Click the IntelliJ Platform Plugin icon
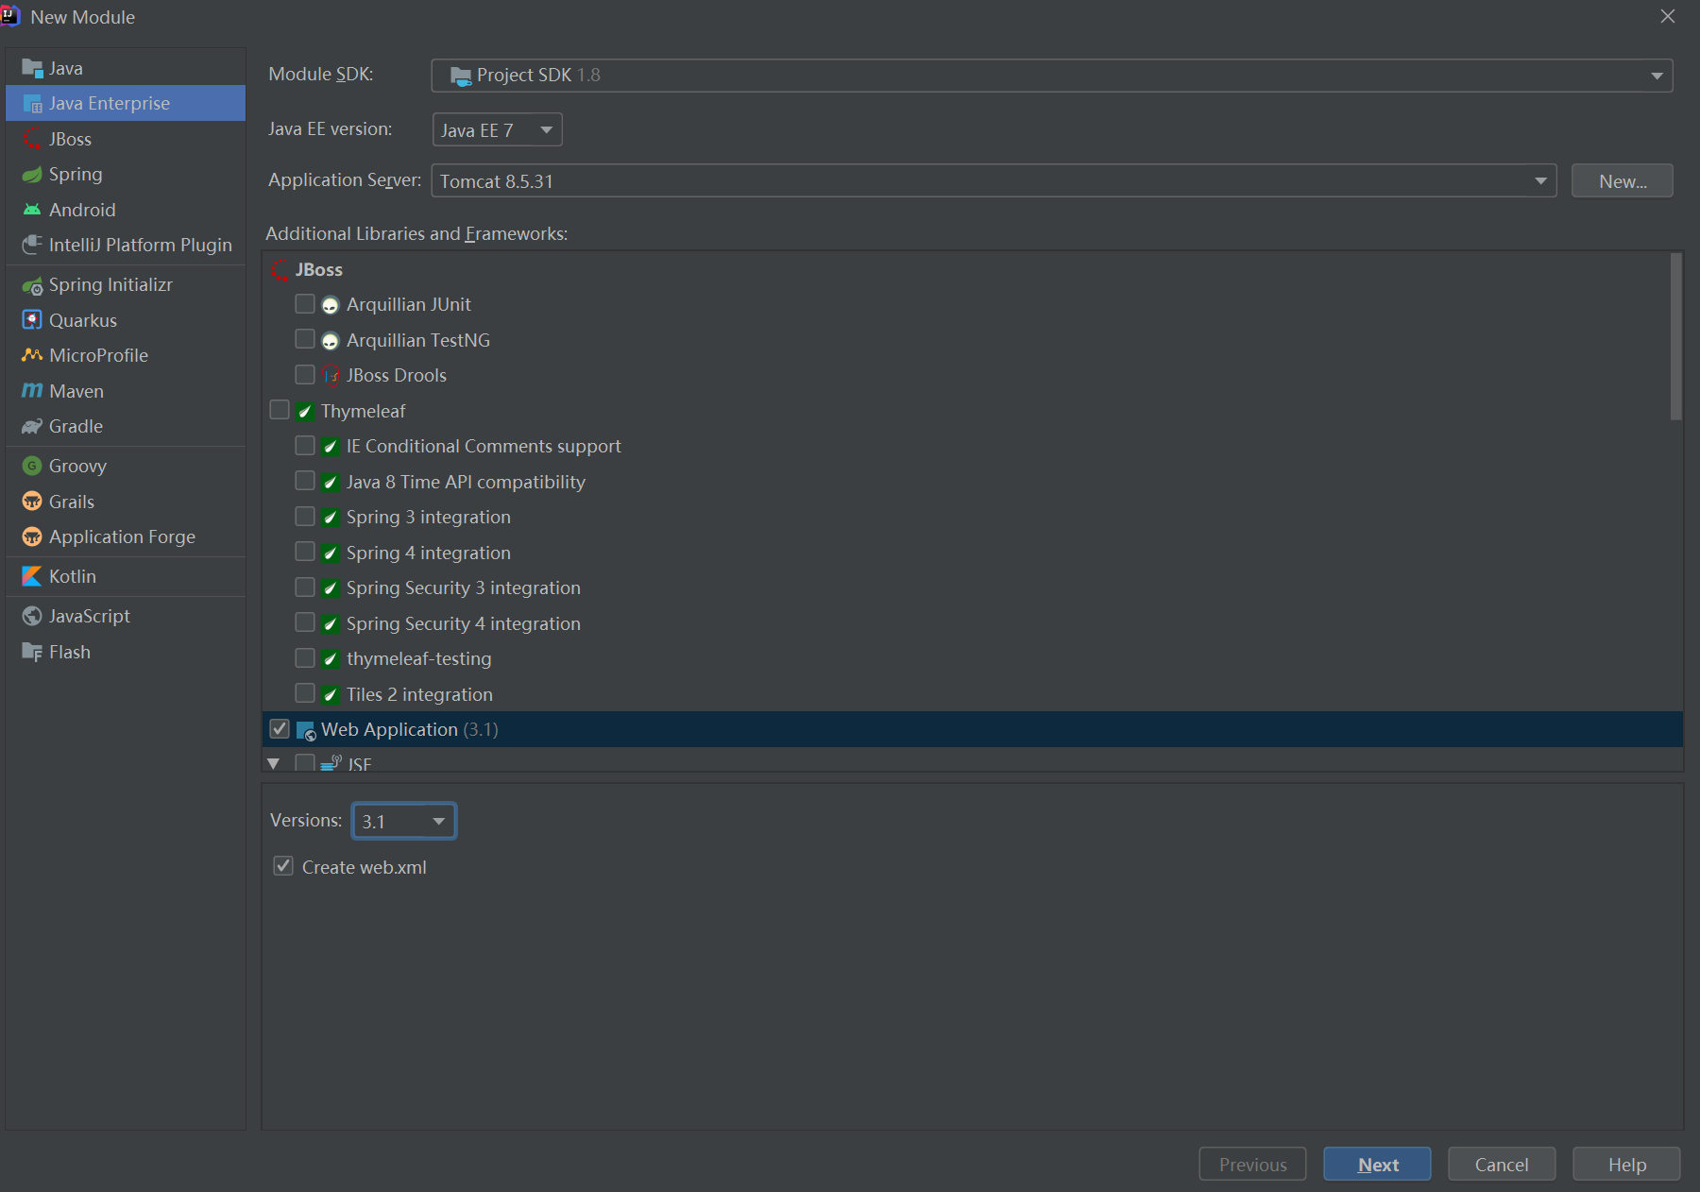The width and height of the screenshot is (1700, 1192). click(32, 245)
